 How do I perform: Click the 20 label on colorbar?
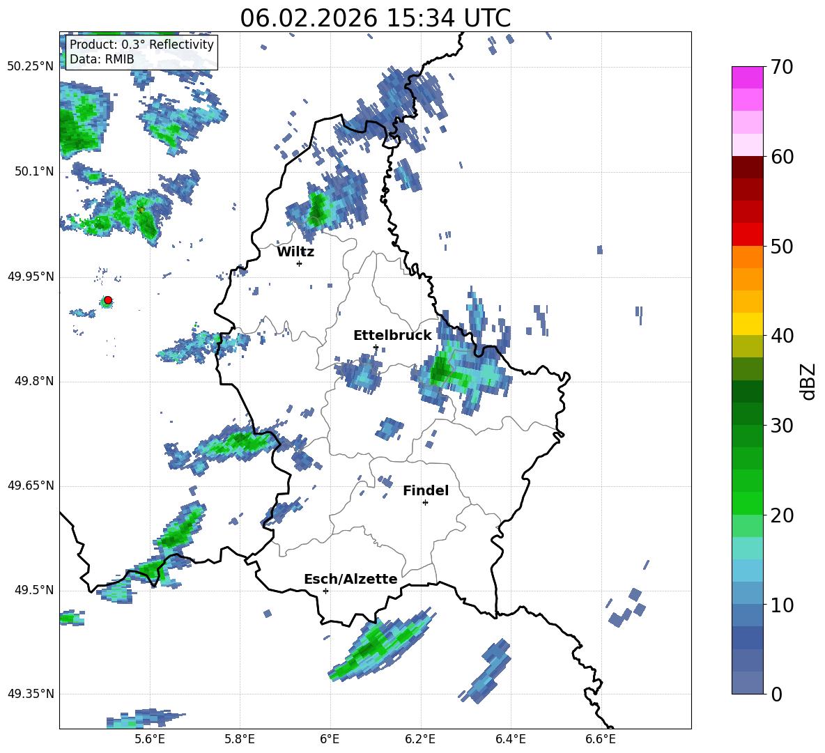782,515
